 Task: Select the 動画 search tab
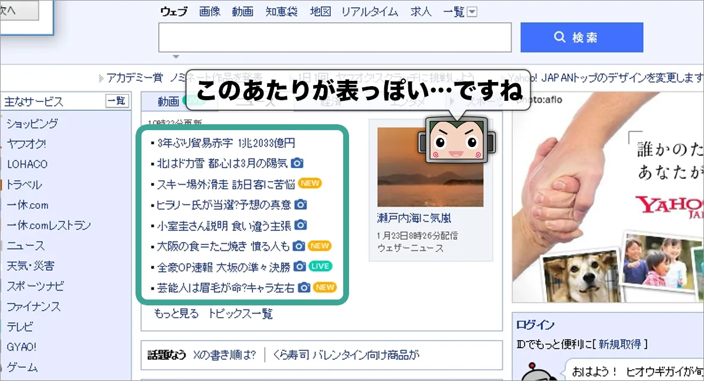pos(243,11)
